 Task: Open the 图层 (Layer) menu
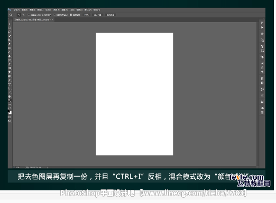tap(40, 10)
